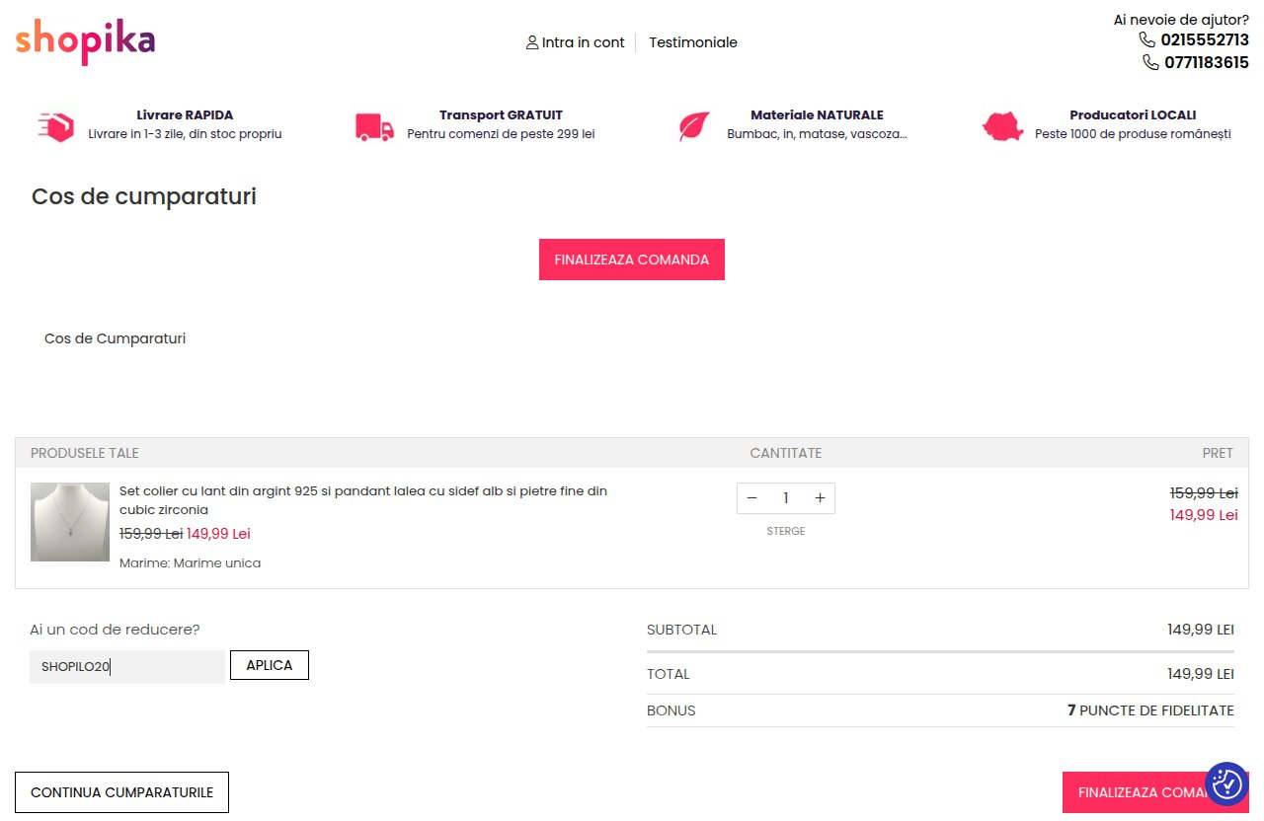1264x821 pixels.
Task: Call the number 0771183615
Action: (1207, 62)
